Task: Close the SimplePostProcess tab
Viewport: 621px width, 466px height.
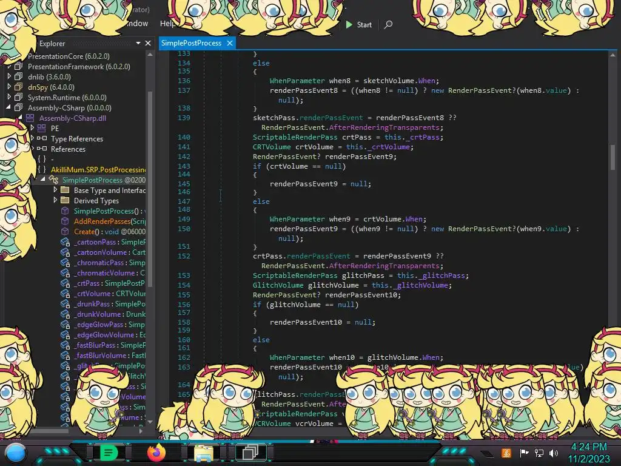Action: pyautogui.click(x=230, y=43)
